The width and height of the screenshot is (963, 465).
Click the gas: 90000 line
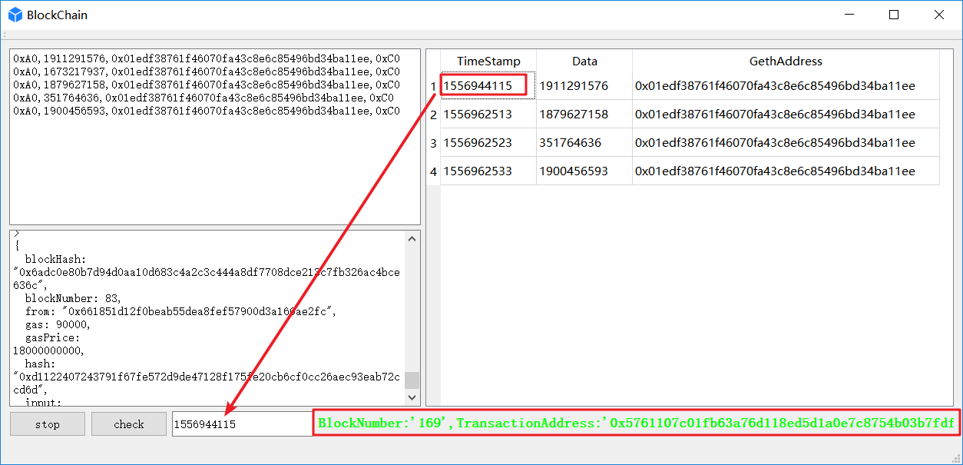click(x=58, y=324)
